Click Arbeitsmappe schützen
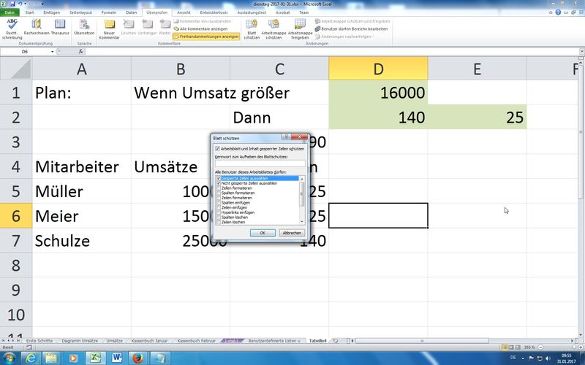 [x=273, y=29]
